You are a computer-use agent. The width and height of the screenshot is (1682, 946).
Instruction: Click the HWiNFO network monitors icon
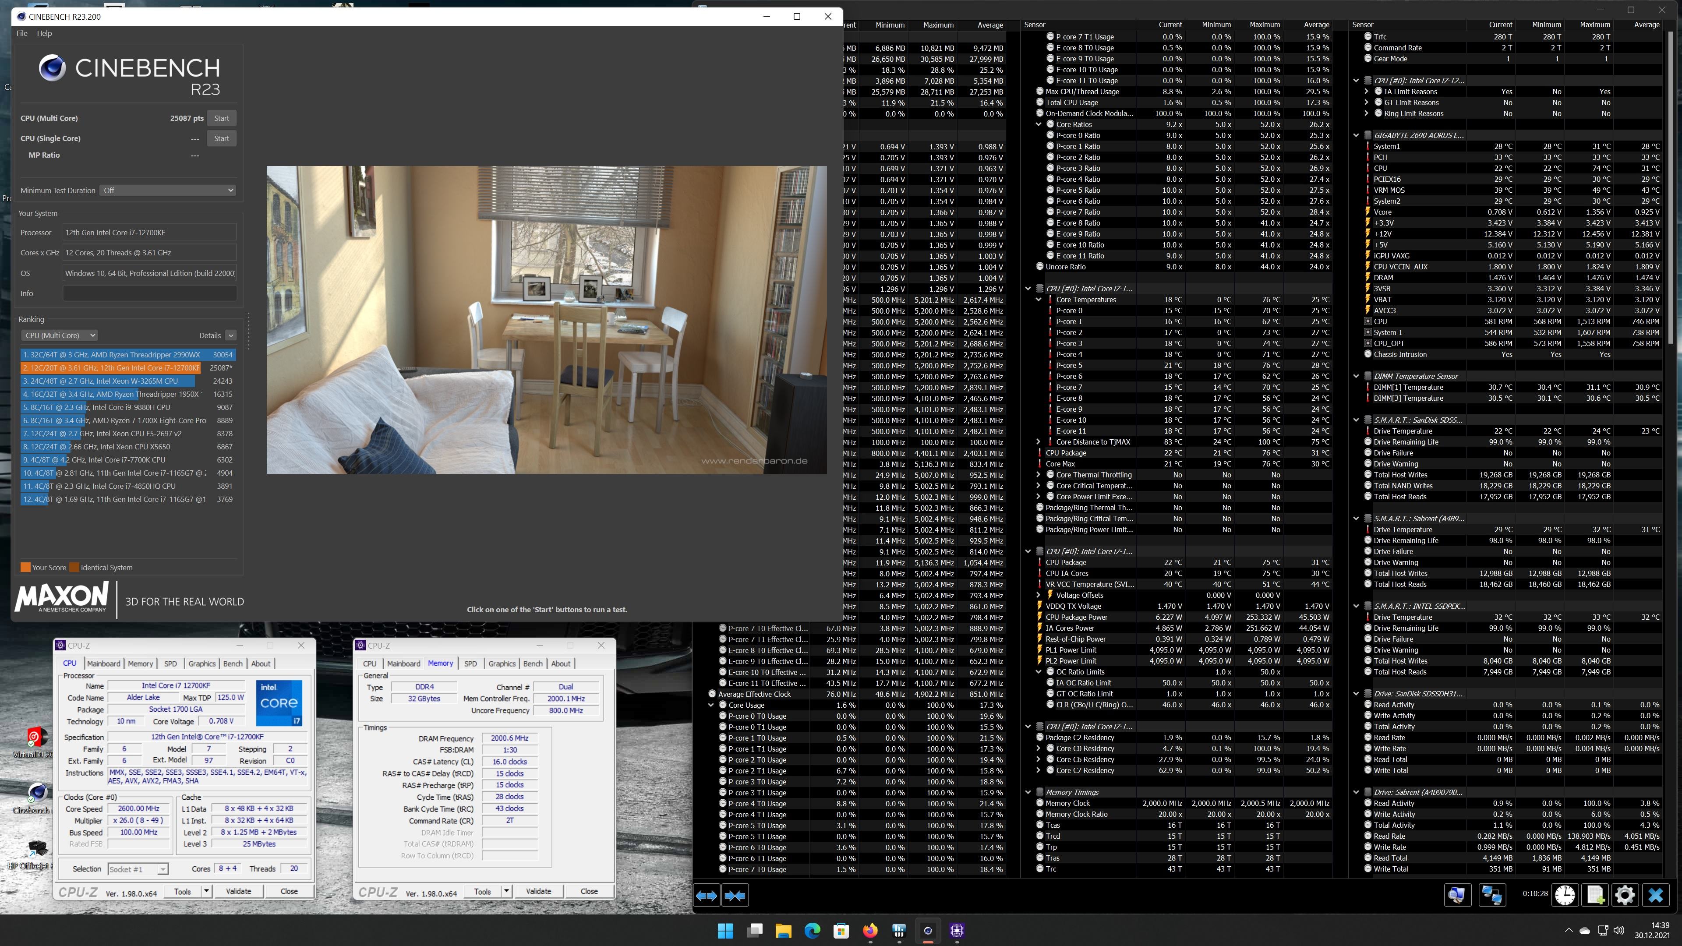click(1492, 894)
